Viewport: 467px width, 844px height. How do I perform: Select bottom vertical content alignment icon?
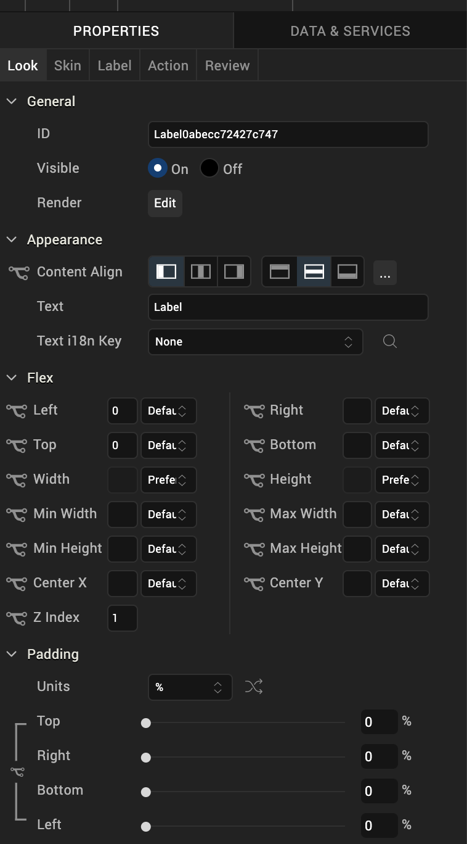(347, 272)
